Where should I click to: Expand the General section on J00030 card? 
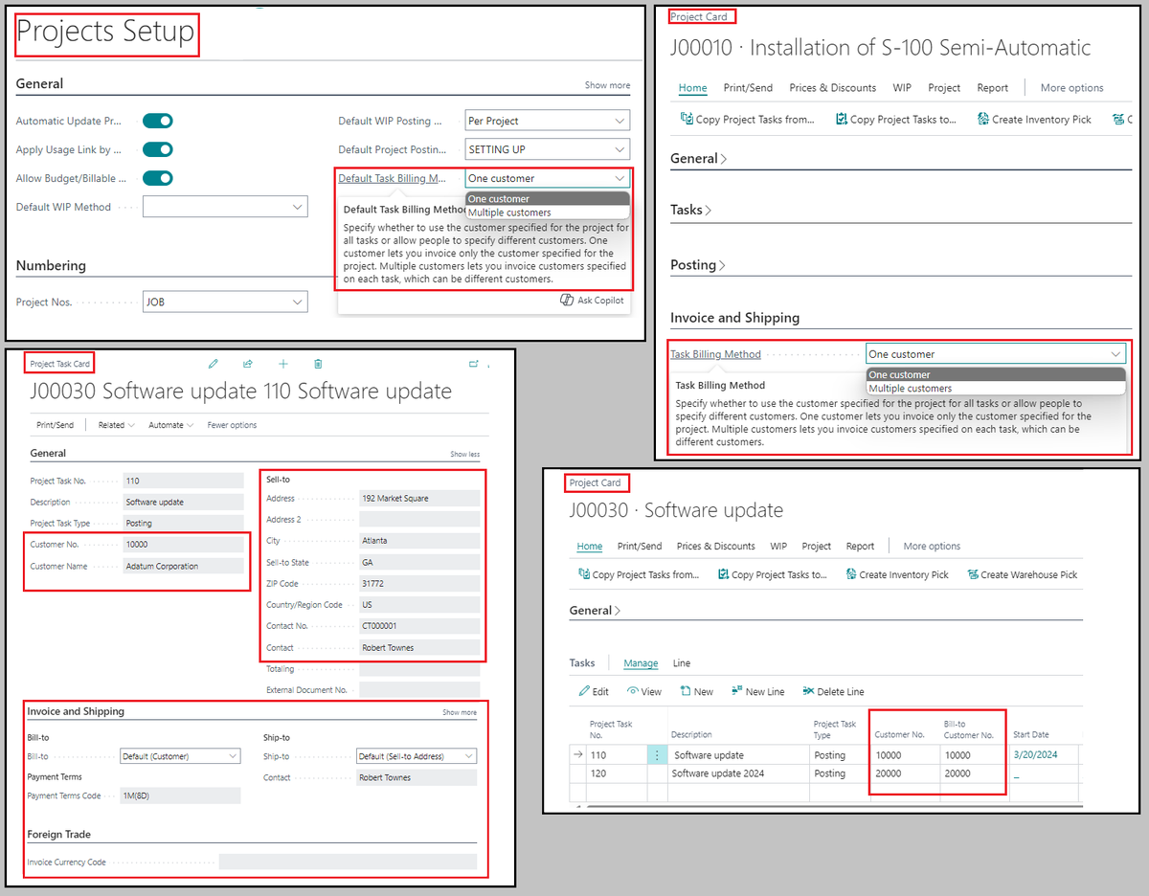pyautogui.click(x=595, y=610)
